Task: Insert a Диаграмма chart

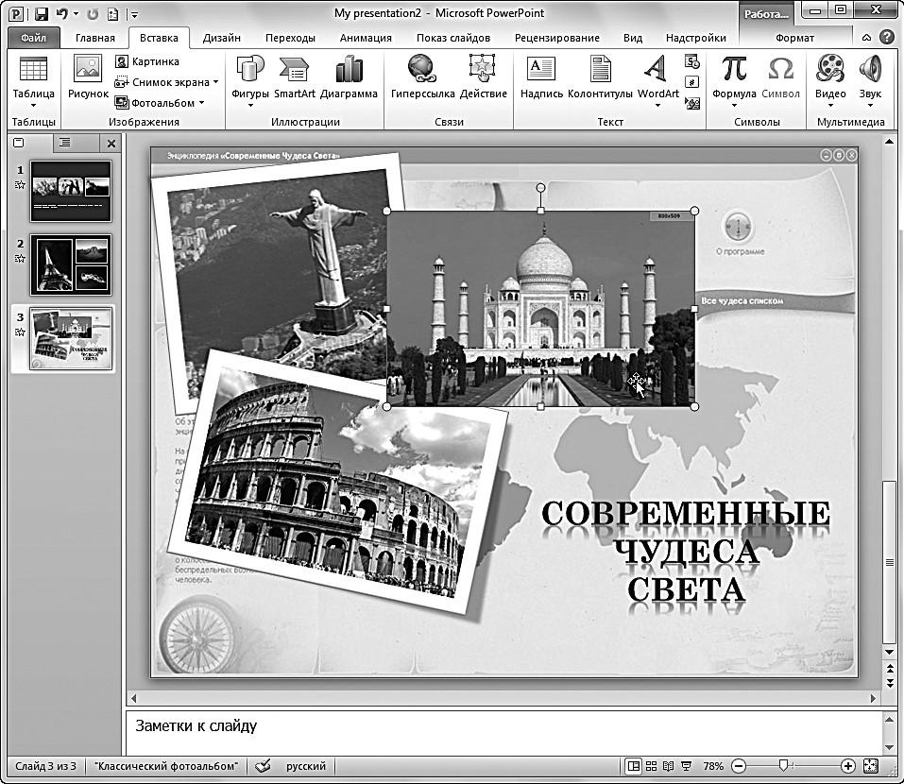Action: [x=349, y=77]
